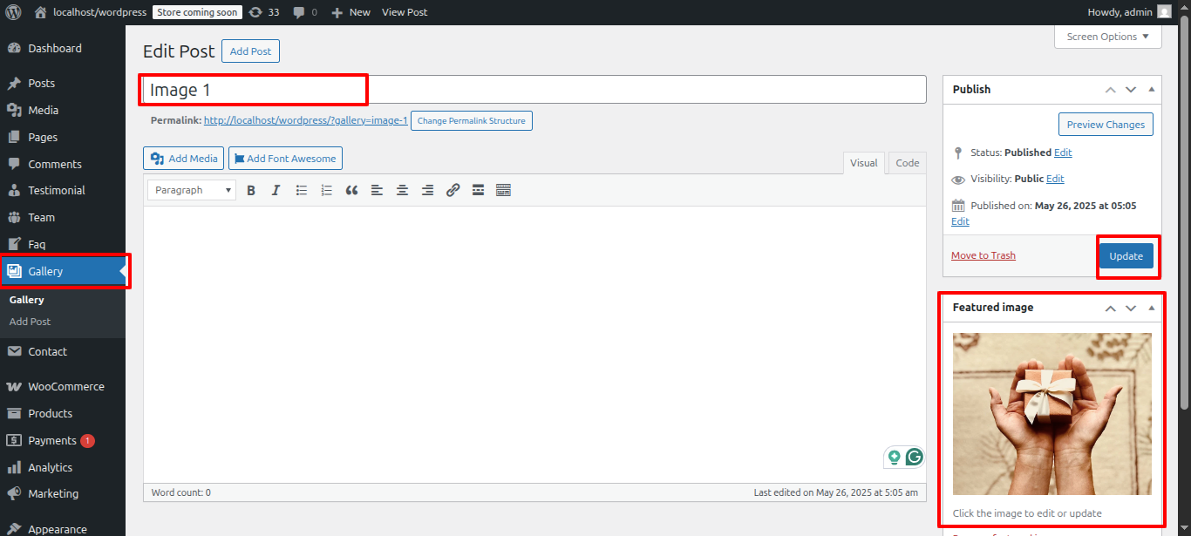
Task: Edit the post Visibility
Action: 1055,179
